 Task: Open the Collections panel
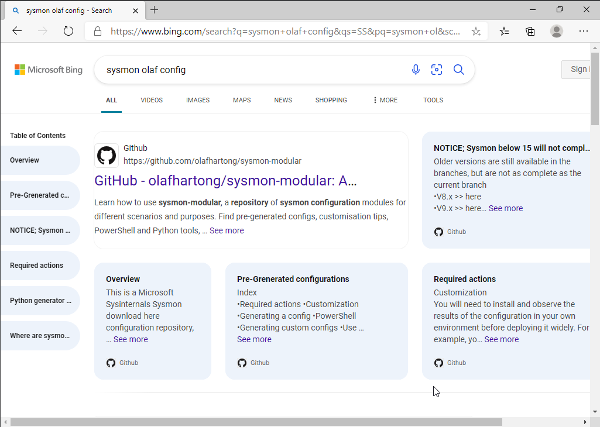(x=530, y=32)
